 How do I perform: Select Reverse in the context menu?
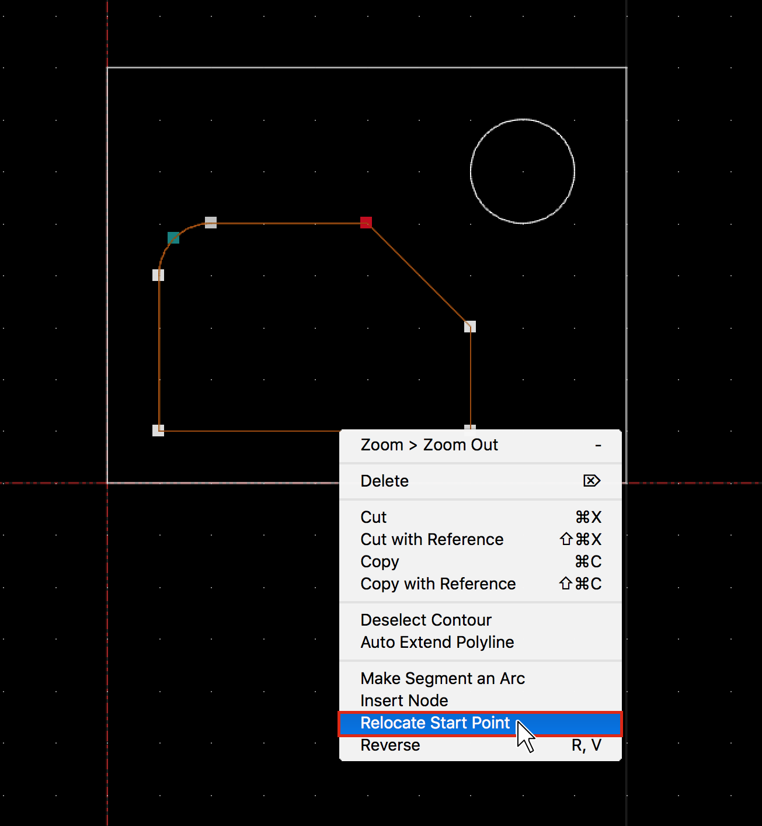[x=390, y=745]
